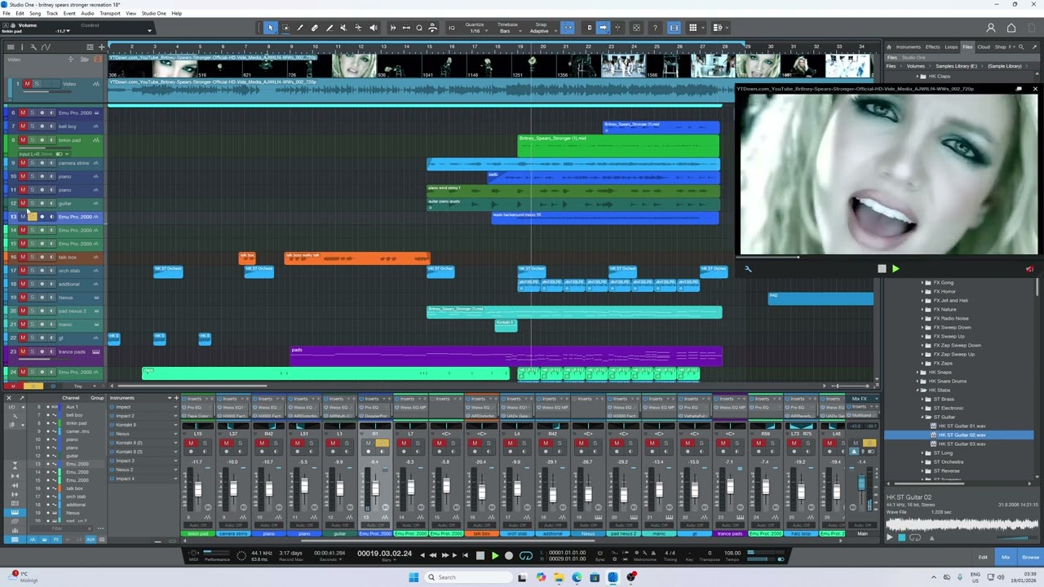Select the Eraser tool
Screen dimensions: 1044x587
315,28
